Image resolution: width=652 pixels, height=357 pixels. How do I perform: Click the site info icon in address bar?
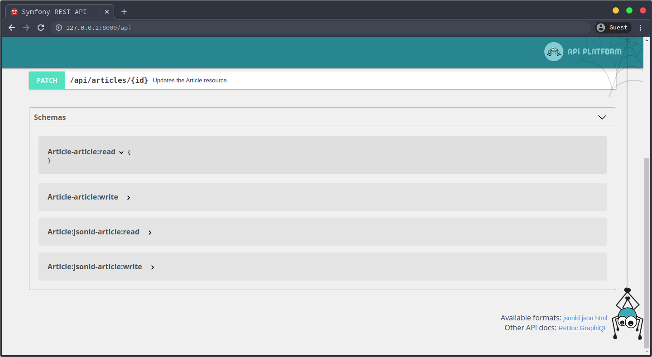pos(58,28)
